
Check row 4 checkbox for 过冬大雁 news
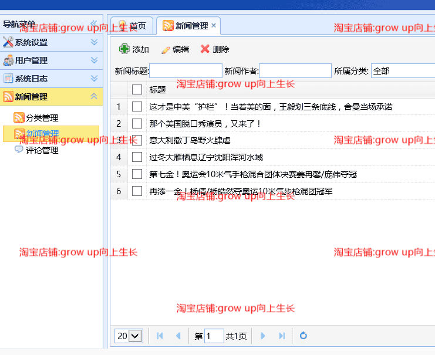point(137,157)
